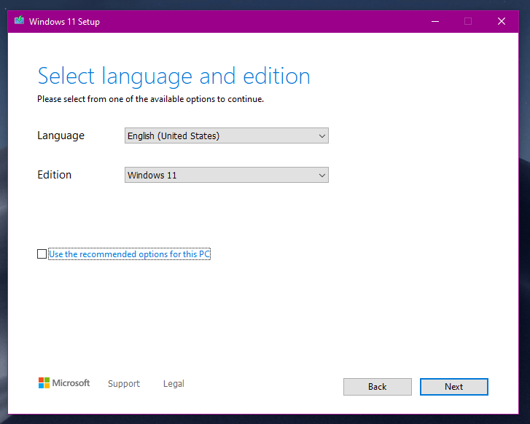Screen dimensions: 530x424
Task: Open the Language dropdown
Action: [x=227, y=136]
